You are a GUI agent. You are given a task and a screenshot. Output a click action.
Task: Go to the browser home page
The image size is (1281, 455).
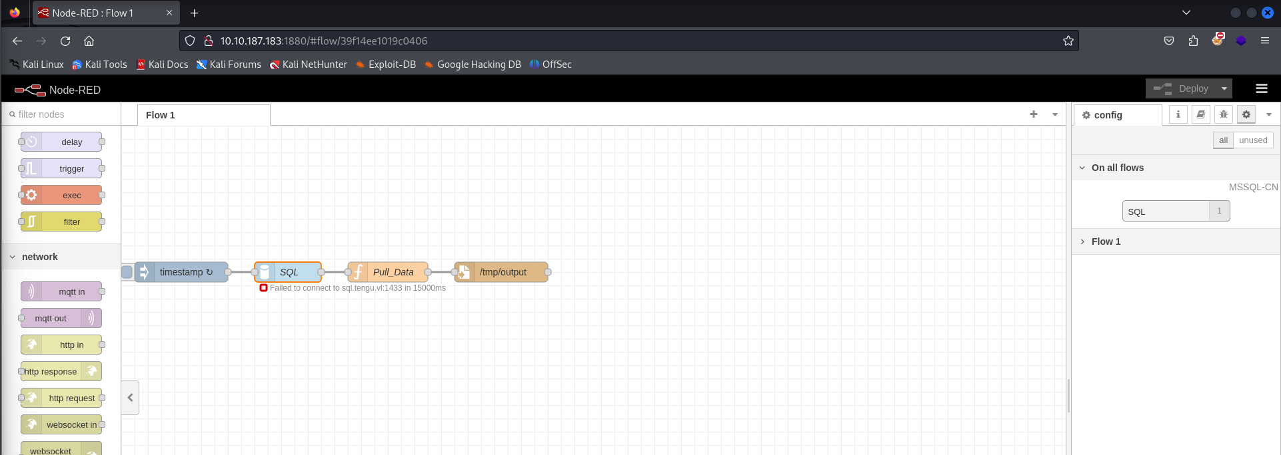click(89, 41)
